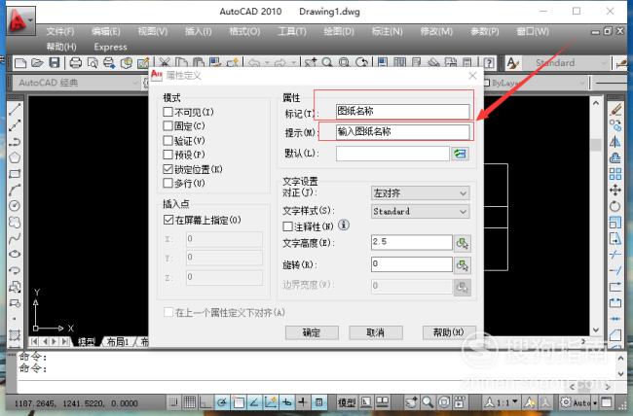This screenshot has height=416, width=633.
Task: Select the Line draw tool
Action: (x=15, y=109)
